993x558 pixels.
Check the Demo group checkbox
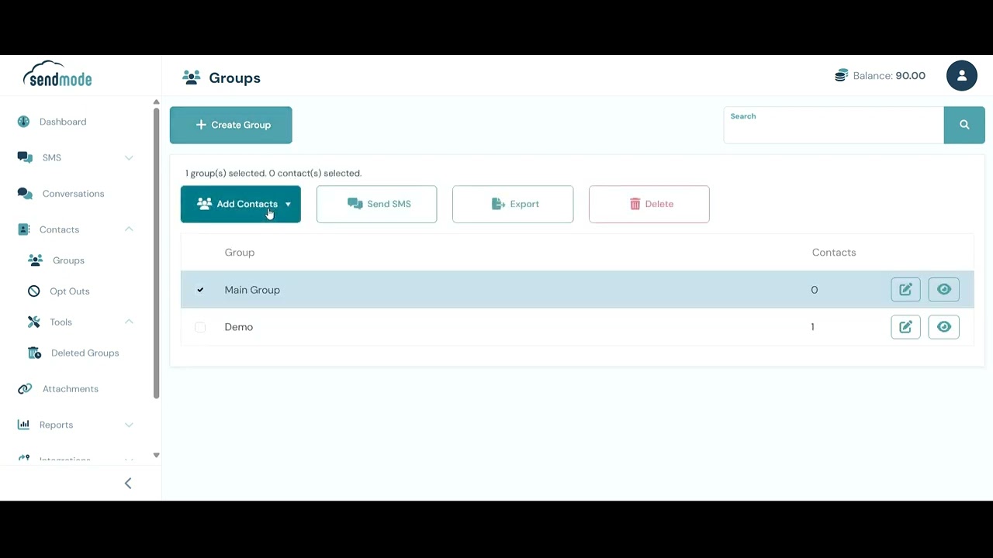[200, 327]
